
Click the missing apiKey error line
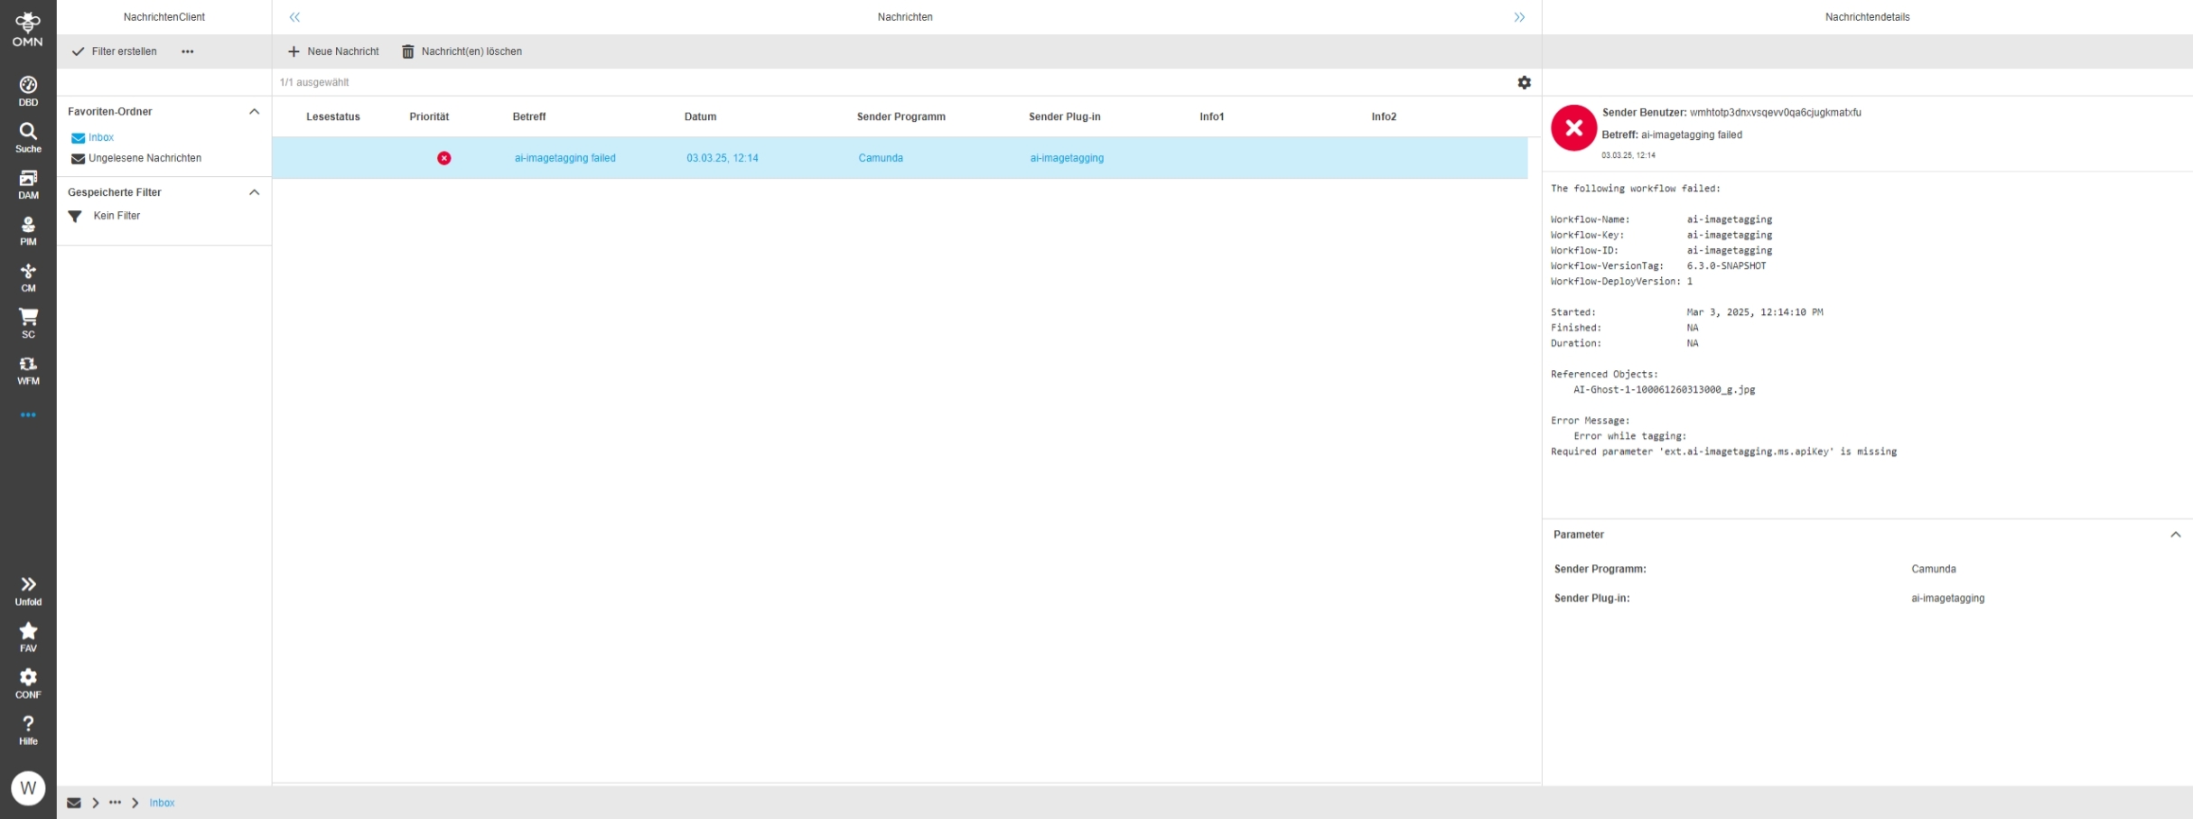(x=1724, y=451)
